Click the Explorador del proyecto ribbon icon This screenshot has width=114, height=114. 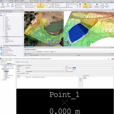coord(86,6)
